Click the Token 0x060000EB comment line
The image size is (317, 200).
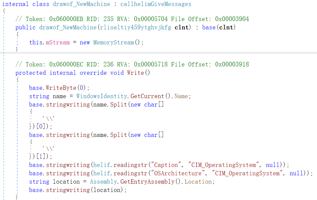pyautogui.click(x=132, y=19)
